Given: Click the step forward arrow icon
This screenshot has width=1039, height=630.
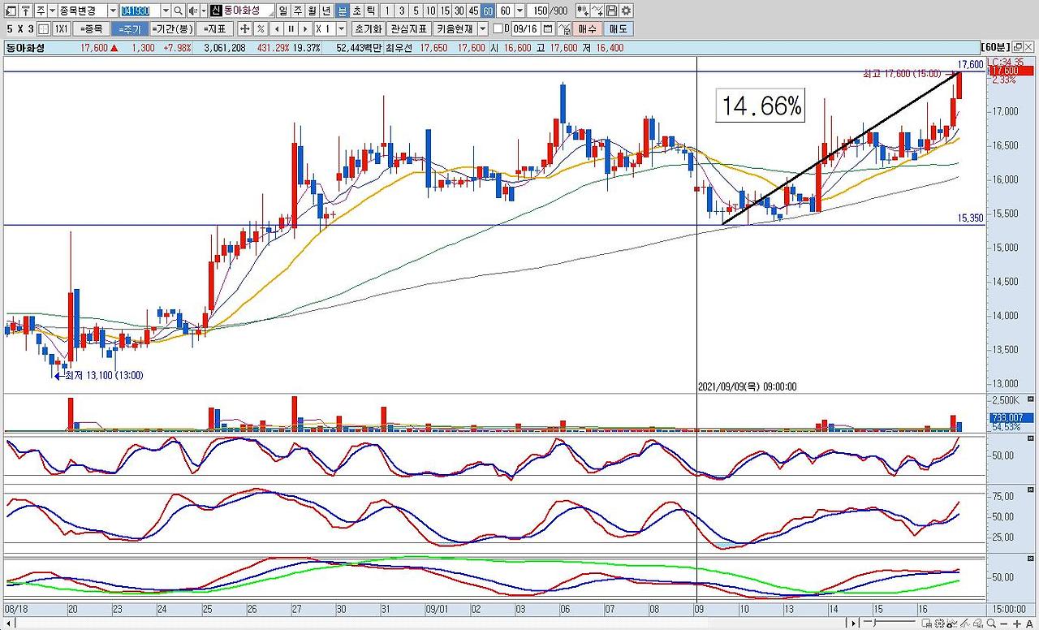Looking at the screenshot, I should click(306, 28).
